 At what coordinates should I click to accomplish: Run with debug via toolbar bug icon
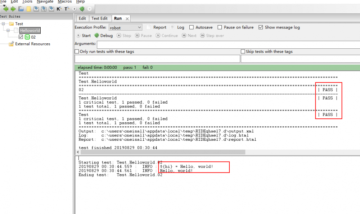coord(82,9)
